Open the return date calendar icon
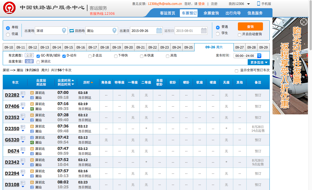 point(204,31)
